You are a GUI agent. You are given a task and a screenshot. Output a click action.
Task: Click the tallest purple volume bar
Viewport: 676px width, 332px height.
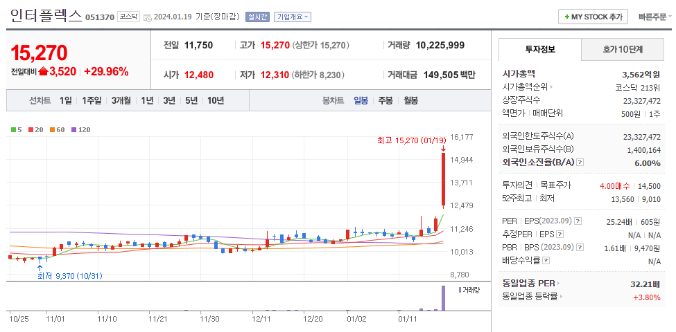(x=443, y=297)
